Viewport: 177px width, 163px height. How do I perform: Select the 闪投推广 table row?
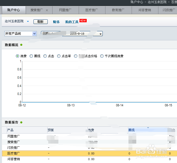pyautogui.click(x=90, y=147)
